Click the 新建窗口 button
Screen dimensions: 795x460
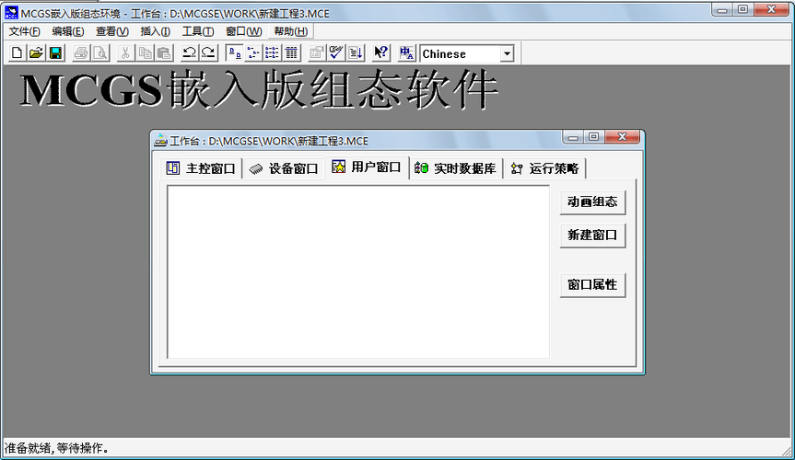[592, 236]
